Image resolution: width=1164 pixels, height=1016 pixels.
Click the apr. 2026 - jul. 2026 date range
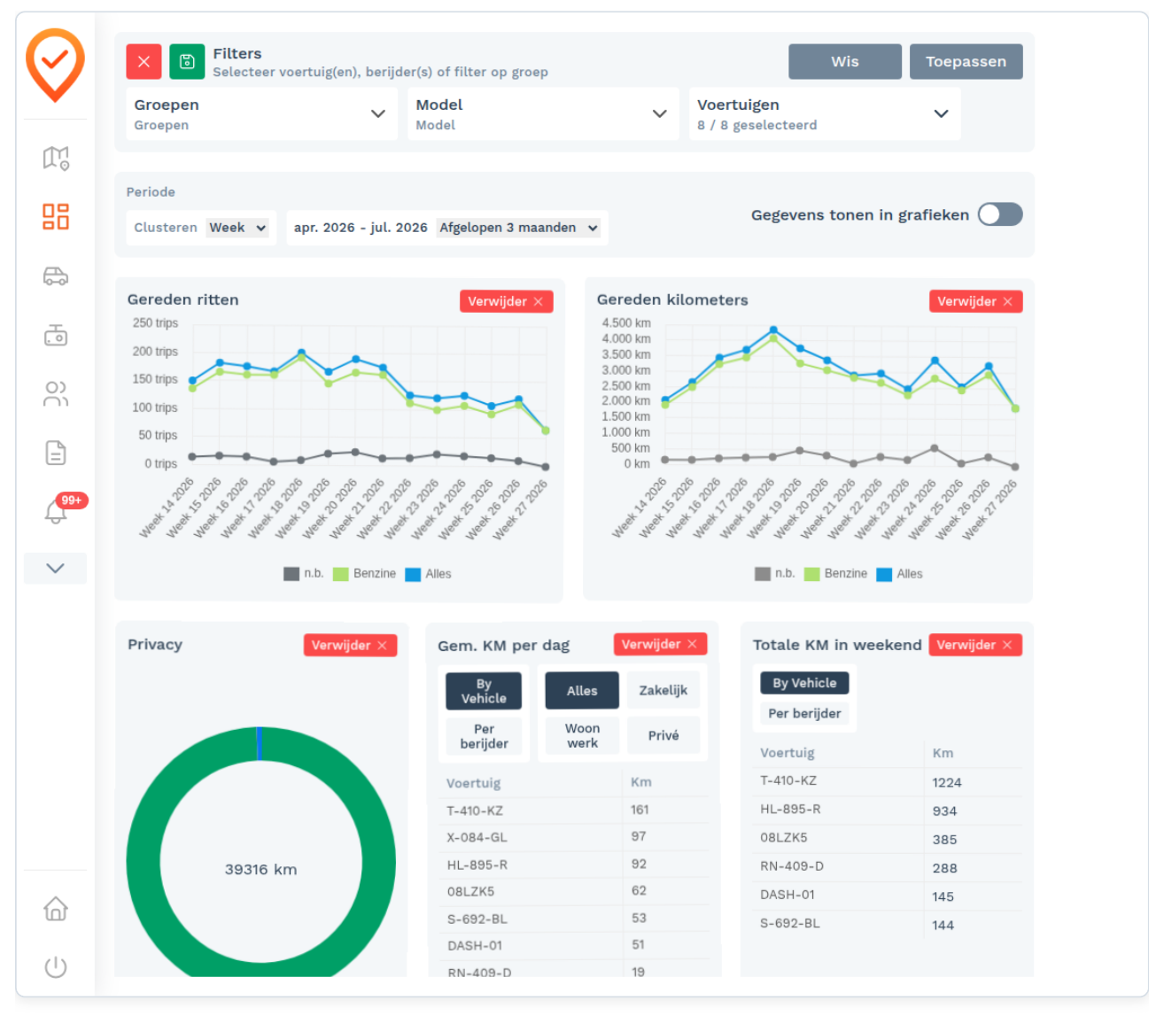[361, 228]
